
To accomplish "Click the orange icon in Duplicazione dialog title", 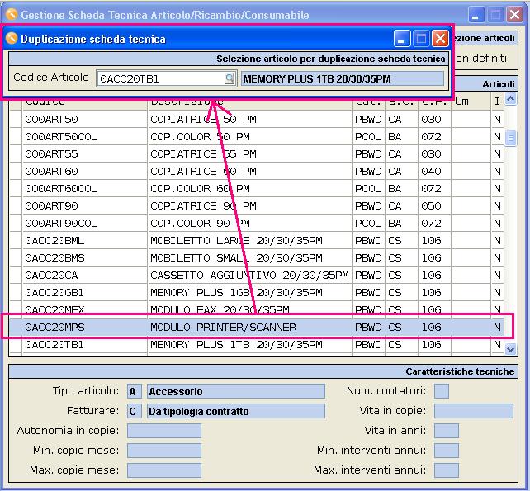I will pos(12,38).
